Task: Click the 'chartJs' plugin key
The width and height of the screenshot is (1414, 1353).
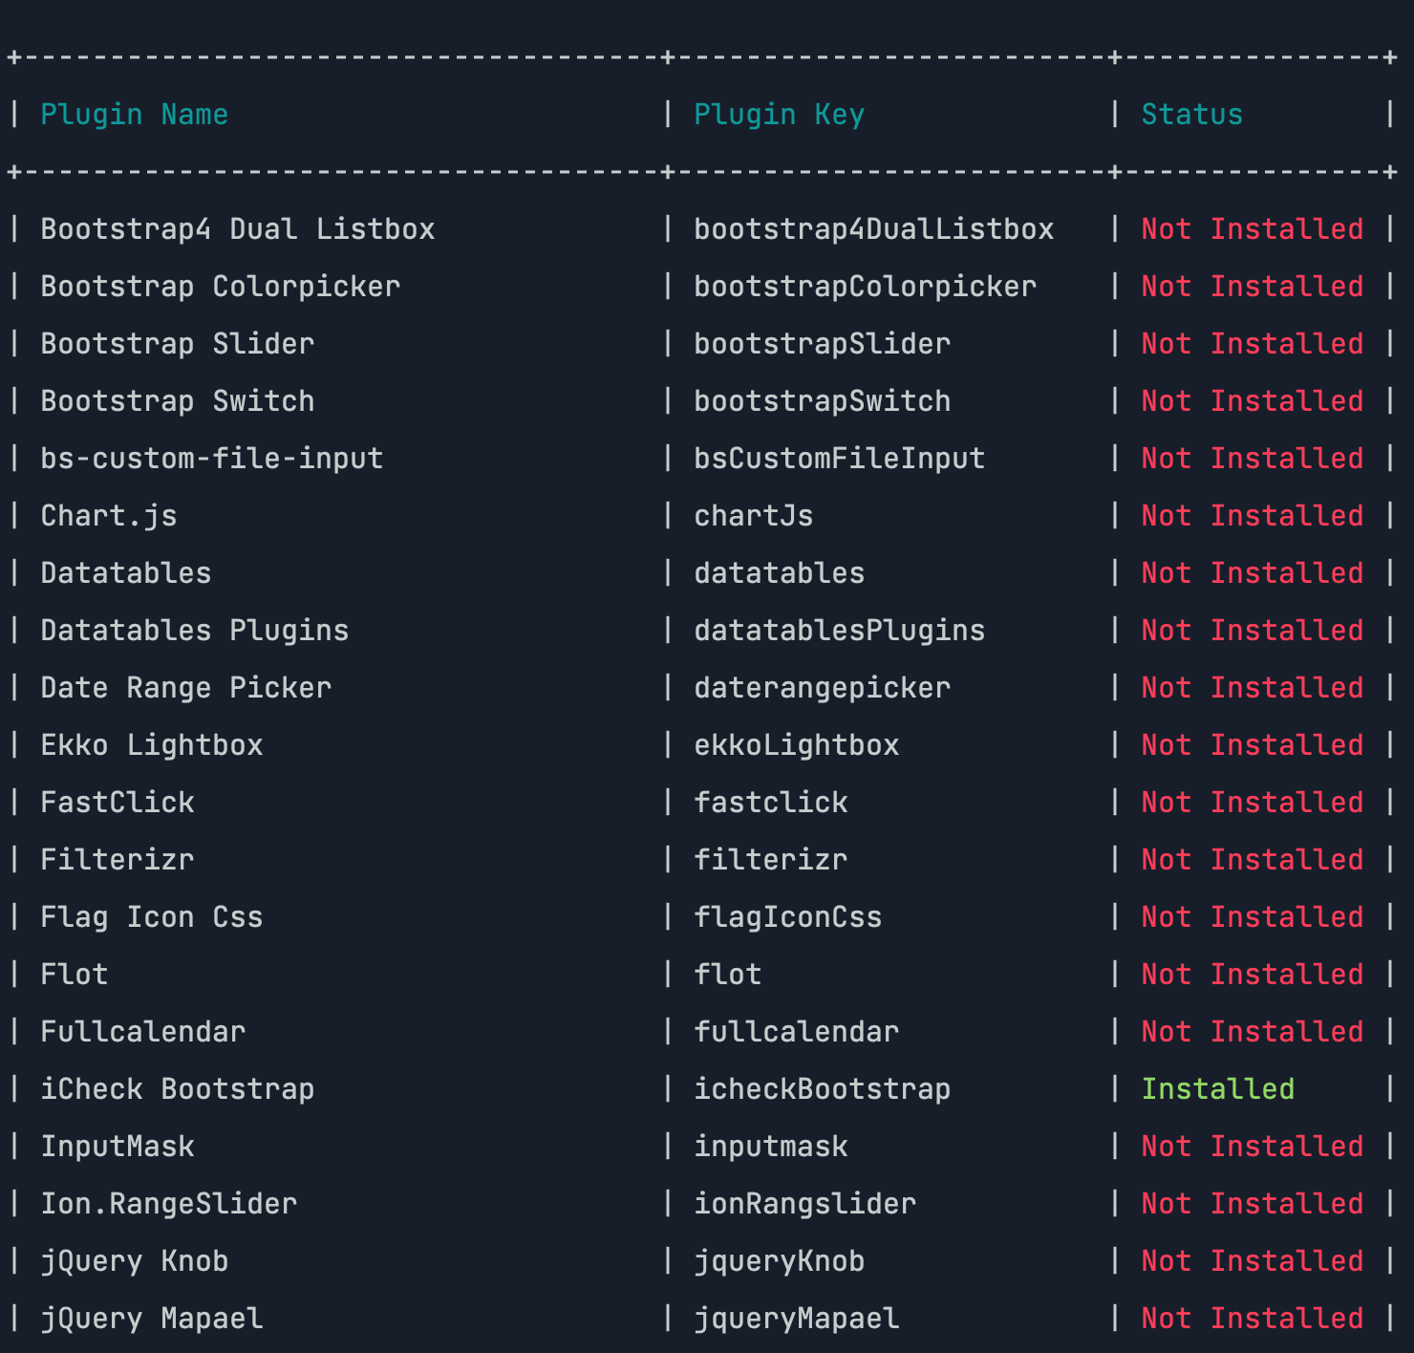Action: click(x=754, y=516)
